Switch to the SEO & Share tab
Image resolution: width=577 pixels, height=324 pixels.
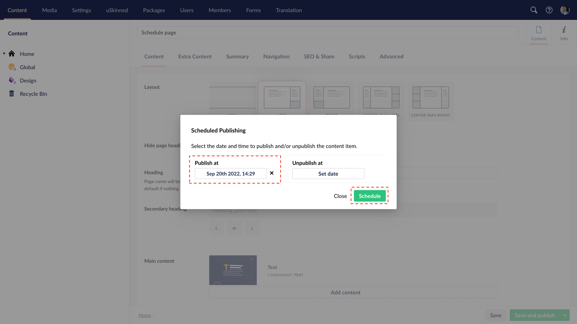tap(319, 57)
